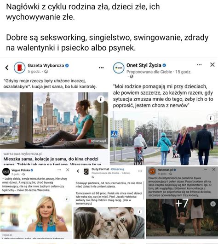The width and height of the screenshot is (218, 244).
Task: Open couple with dog photo
Action: (109, 223)
